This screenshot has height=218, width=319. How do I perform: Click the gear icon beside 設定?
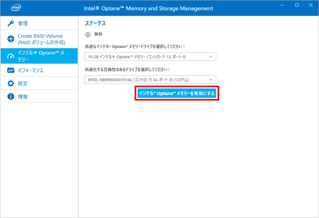click(x=11, y=83)
